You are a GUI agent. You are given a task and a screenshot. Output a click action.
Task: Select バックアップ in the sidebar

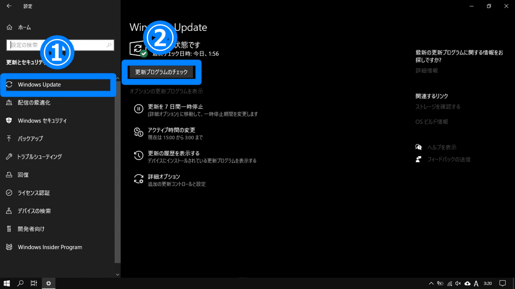[58, 139]
